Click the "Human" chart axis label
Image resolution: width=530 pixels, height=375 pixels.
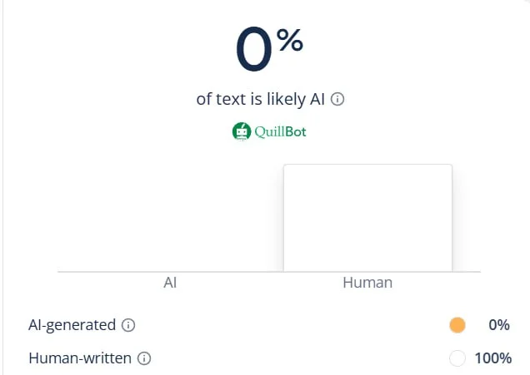[x=367, y=283]
